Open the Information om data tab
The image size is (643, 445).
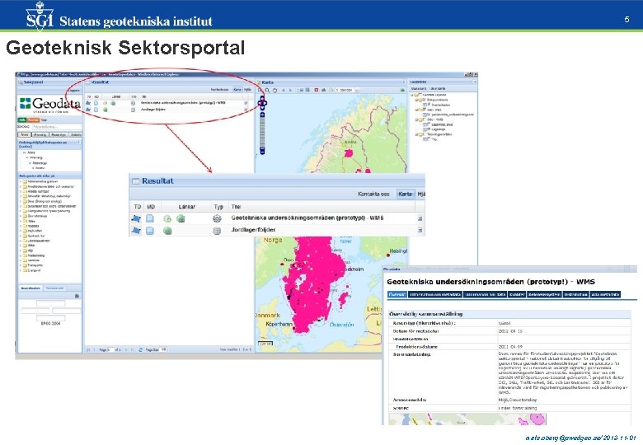click(x=485, y=294)
